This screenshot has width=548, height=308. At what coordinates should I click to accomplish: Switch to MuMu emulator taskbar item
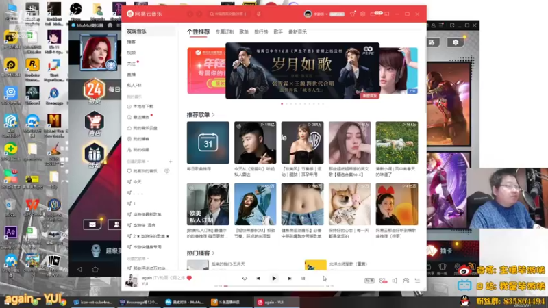point(184,302)
